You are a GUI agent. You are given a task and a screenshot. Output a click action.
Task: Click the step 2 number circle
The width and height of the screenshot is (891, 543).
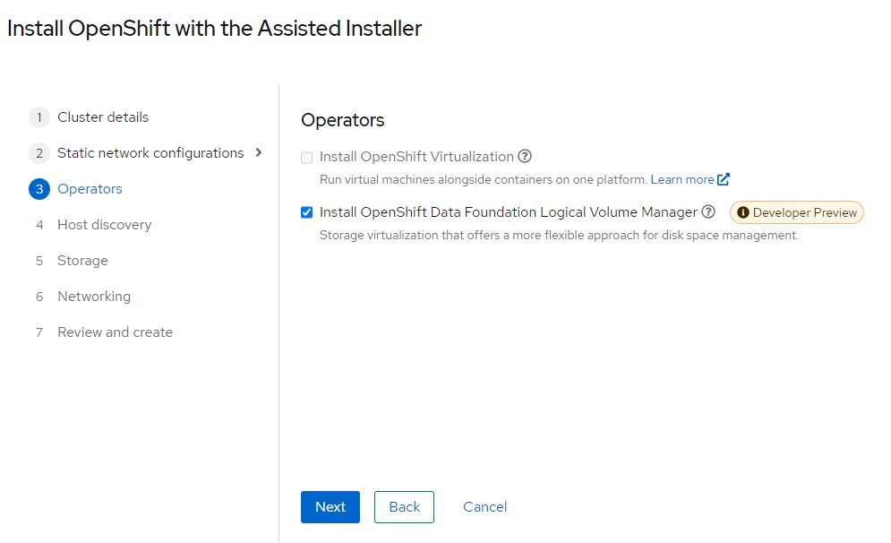click(39, 153)
